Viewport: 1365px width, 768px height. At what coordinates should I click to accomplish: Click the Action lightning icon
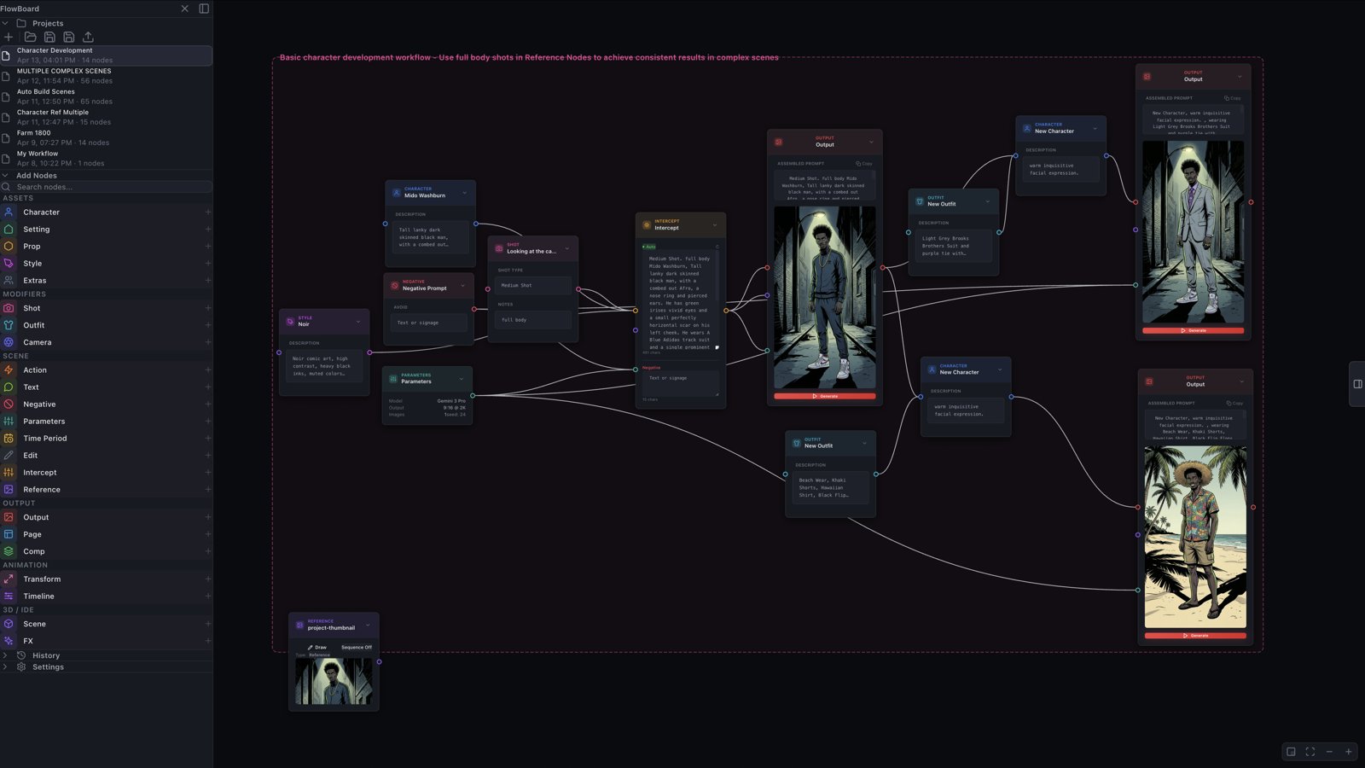coord(9,369)
